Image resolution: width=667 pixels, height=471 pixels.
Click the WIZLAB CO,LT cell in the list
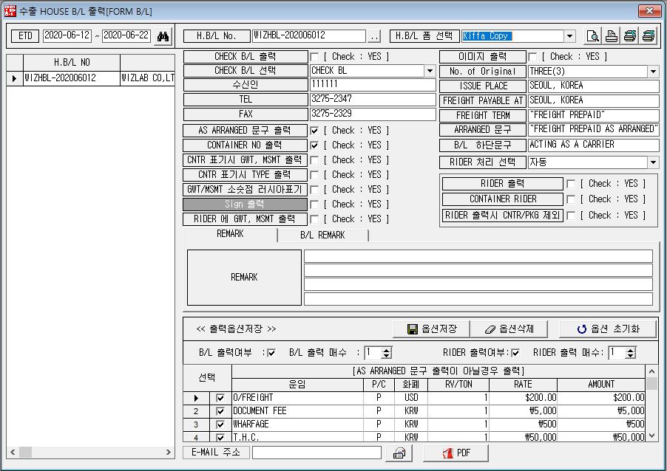148,78
